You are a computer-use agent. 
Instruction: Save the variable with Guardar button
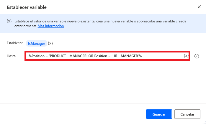(159, 114)
